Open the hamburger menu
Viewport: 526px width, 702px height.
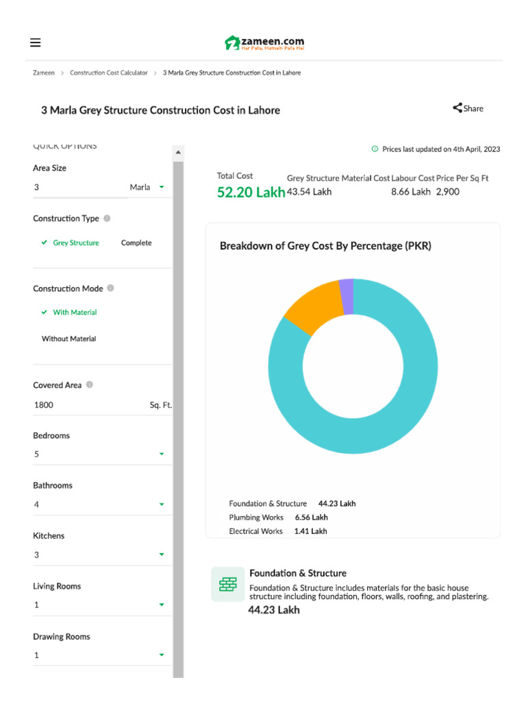click(36, 43)
